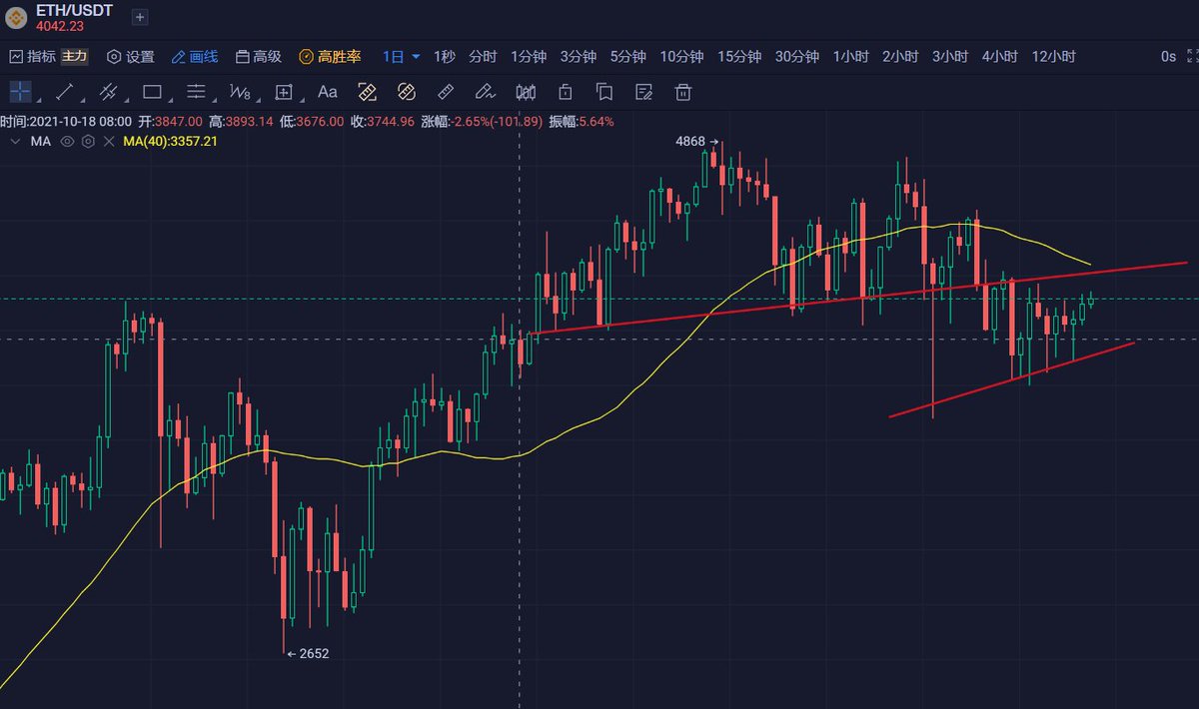Viewport: 1199px width, 709px height.
Task: Delete drawings with the trash icon
Action: click(x=683, y=92)
